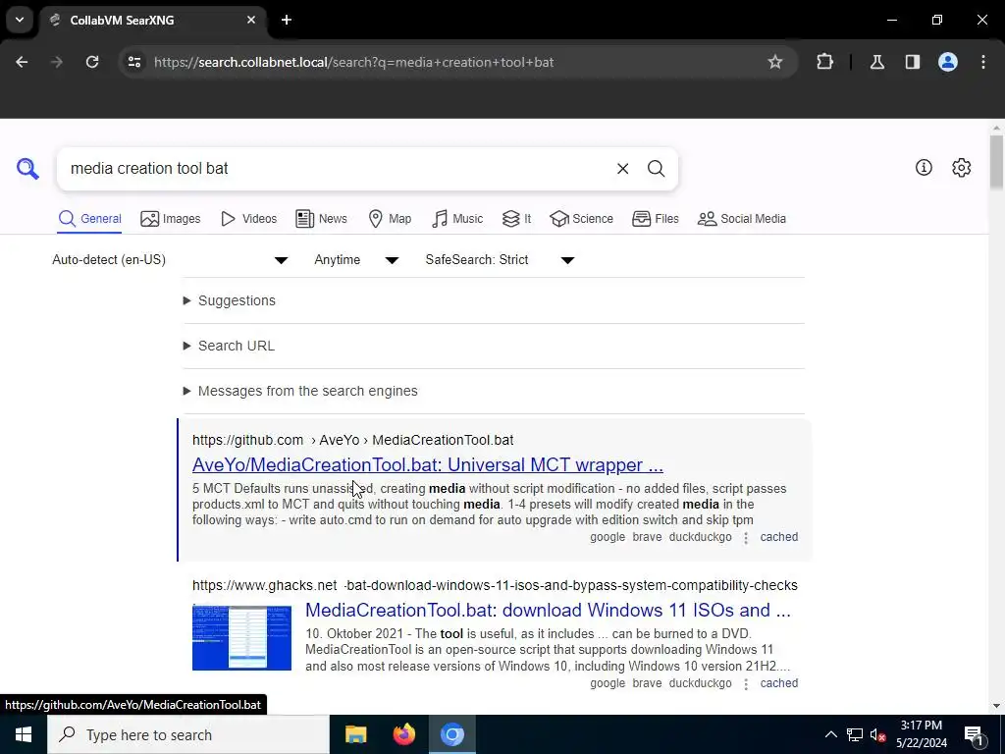The width and height of the screenshot is (1005, 754).
Task: Select the General search category
Action: coord(89,219)
